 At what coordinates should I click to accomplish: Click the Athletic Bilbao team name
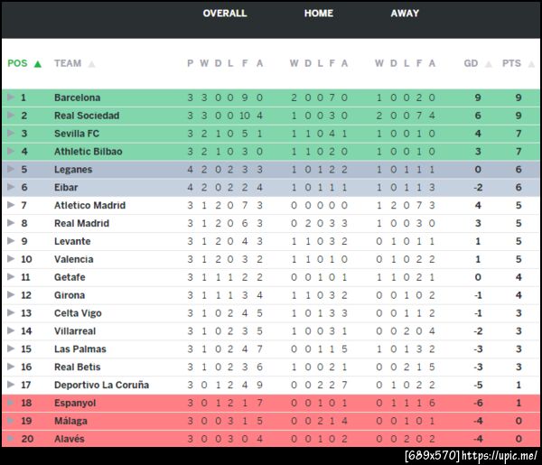[88, 152]
